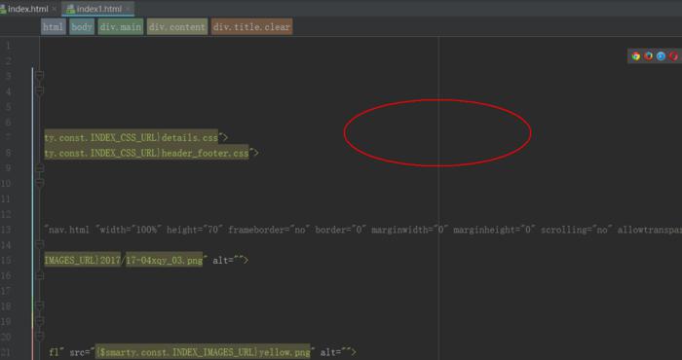Image resolution: width=682 pixels, height=360 pixels.
Task: Select the div.title.clear breadcrumb
Action: click(x=251, y=27)
